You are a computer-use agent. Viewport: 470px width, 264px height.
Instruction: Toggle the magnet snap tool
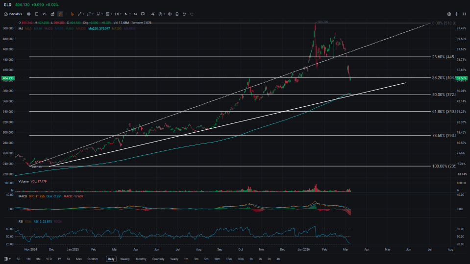160,14
